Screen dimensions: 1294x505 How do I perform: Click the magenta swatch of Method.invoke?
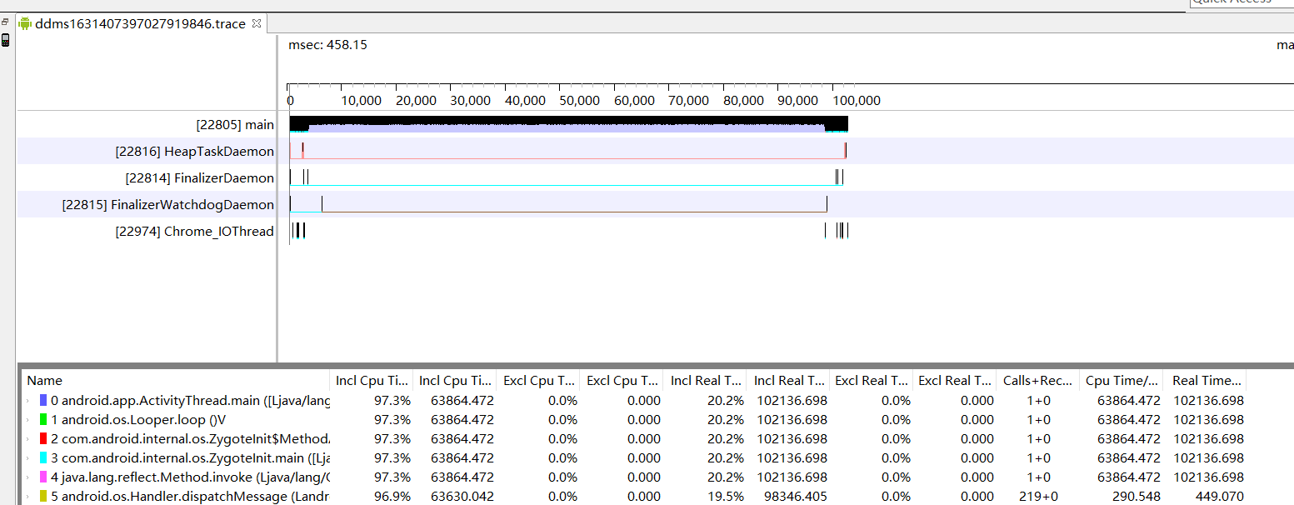tap(43, 477)
